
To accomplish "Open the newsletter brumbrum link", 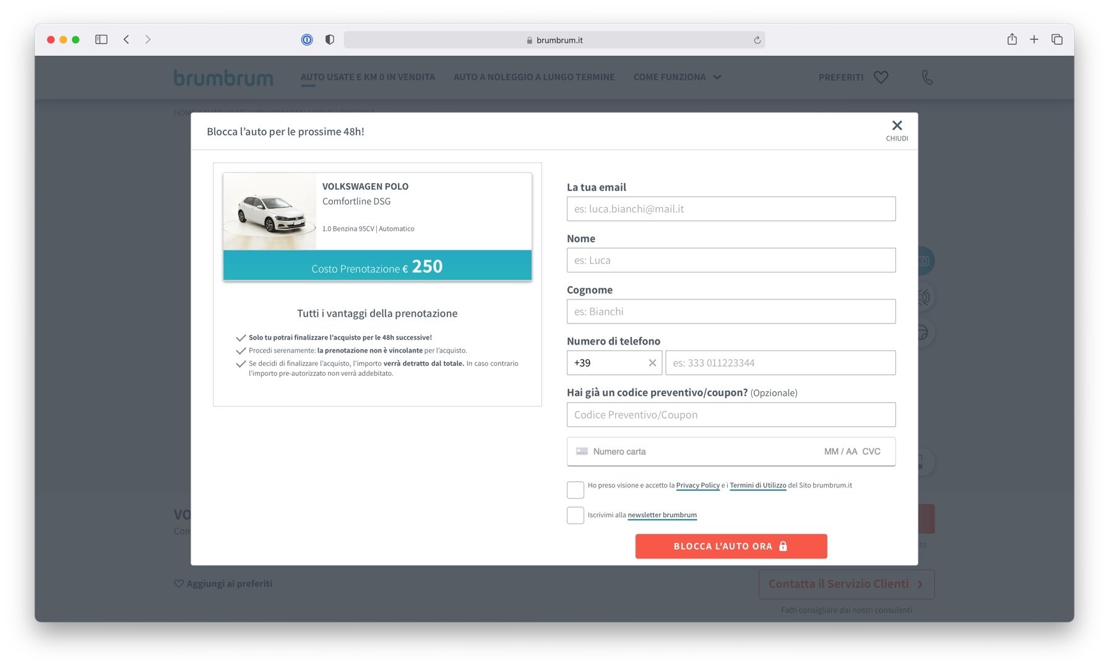I will click(662, 515).
